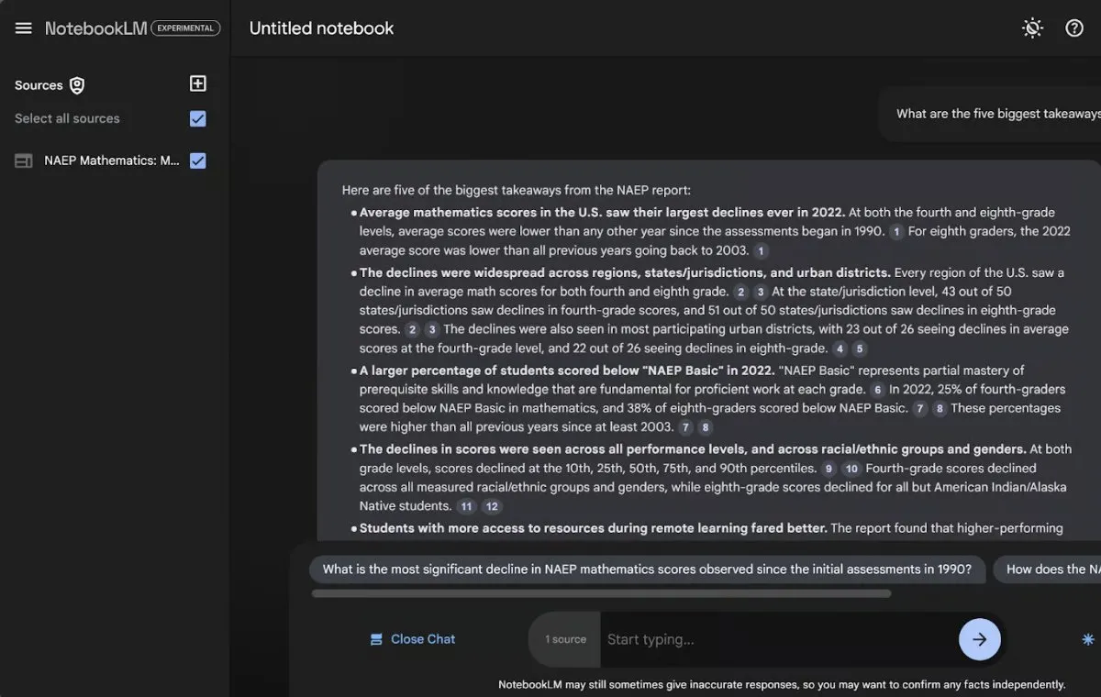The height and width of the screenshot is (697, 1101).
Task: Click the 1 source selector pill
Action: [565, 639]
